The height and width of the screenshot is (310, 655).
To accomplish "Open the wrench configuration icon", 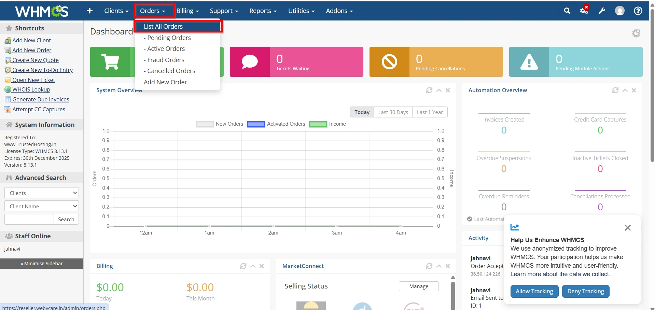I will pos(602,11).
